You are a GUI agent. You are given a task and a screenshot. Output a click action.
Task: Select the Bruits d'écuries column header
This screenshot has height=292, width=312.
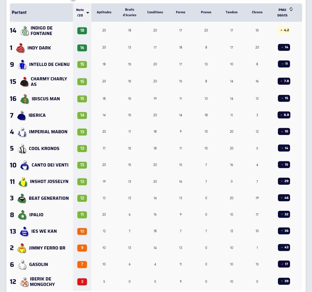[x=129, y=12]
